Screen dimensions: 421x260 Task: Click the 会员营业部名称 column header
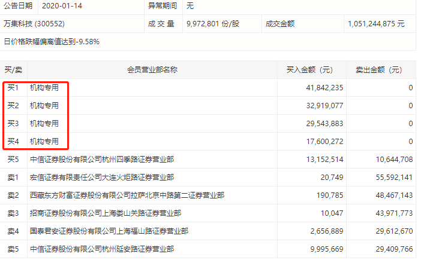[152, 70]
